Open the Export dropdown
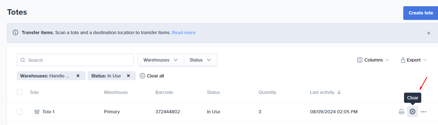This screenshot has height=125, width=438. click(414, 60)
